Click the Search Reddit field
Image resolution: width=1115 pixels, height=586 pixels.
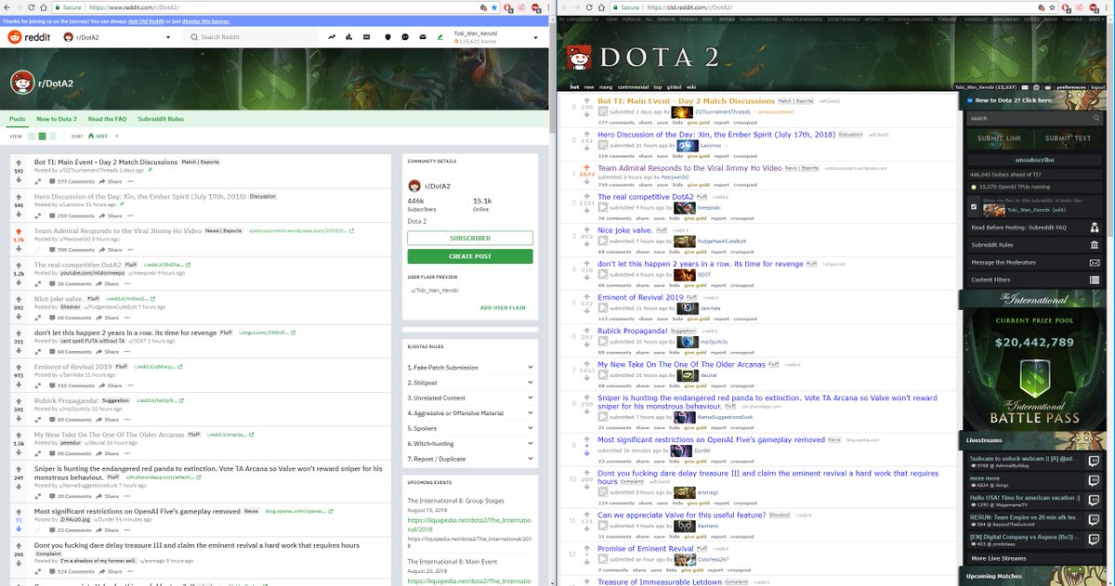pyautogui.click(x=251, y=37)
